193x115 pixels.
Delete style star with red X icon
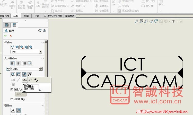click(x=22, y=47)
